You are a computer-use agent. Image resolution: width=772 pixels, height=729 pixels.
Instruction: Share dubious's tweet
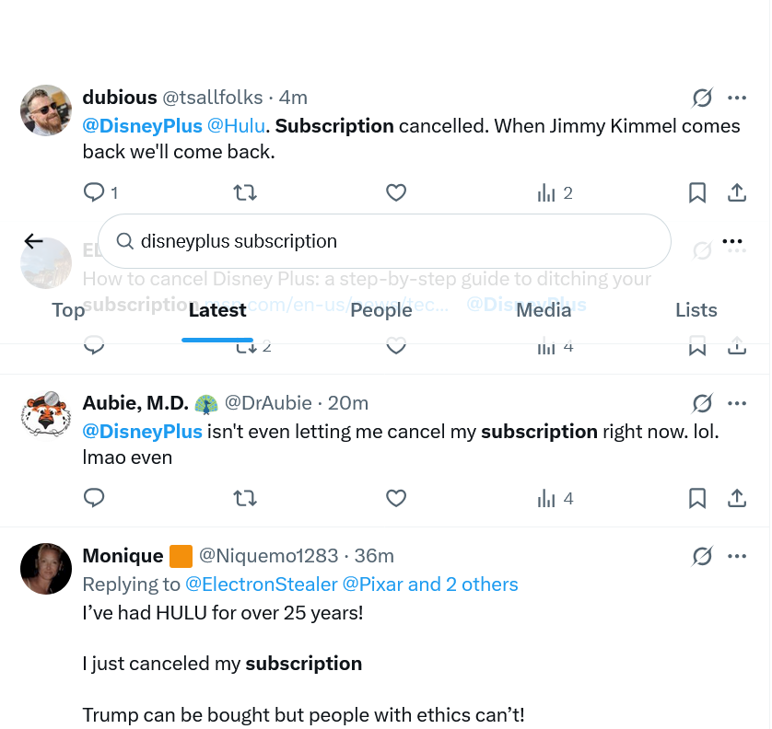click(x=737, y=192)
